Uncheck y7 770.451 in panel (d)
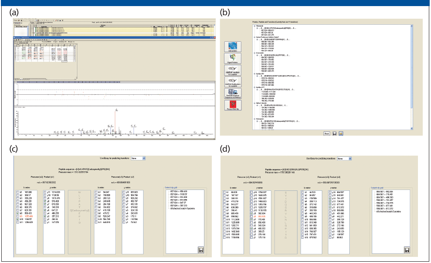431x263 pixels. click(251, 220)
